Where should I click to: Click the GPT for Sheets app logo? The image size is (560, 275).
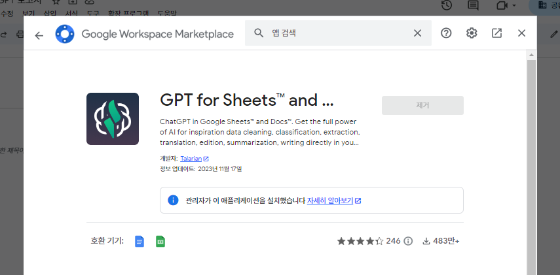(x=113, y=119)
